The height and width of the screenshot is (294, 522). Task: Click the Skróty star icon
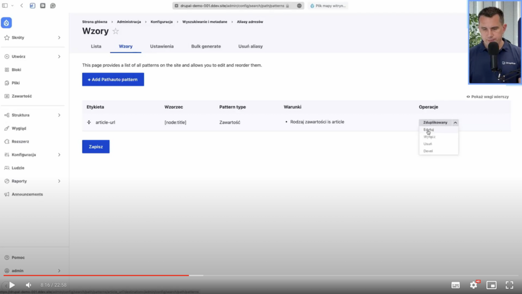click(x=7, y=38)
